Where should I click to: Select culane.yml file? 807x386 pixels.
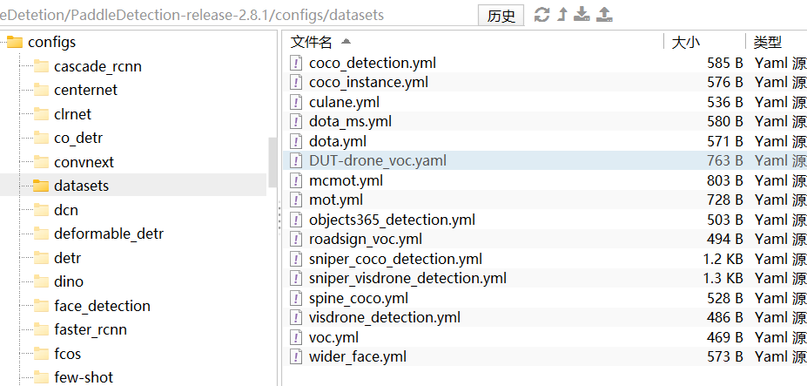(x=345, y=102)
